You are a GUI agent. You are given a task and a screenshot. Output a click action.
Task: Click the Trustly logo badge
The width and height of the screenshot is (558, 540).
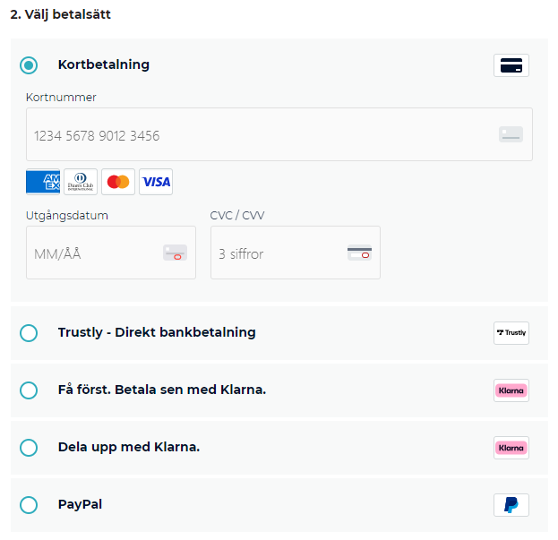pyautogui.click(x=511, y=333)
